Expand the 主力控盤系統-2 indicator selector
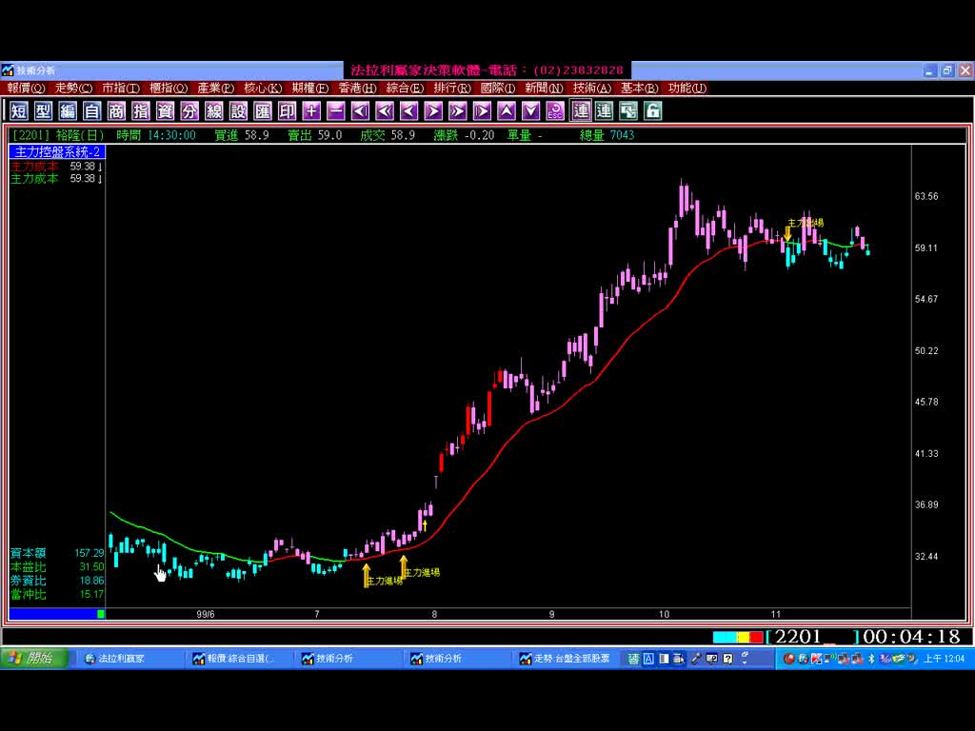975x731 pixels. point(57,152)
